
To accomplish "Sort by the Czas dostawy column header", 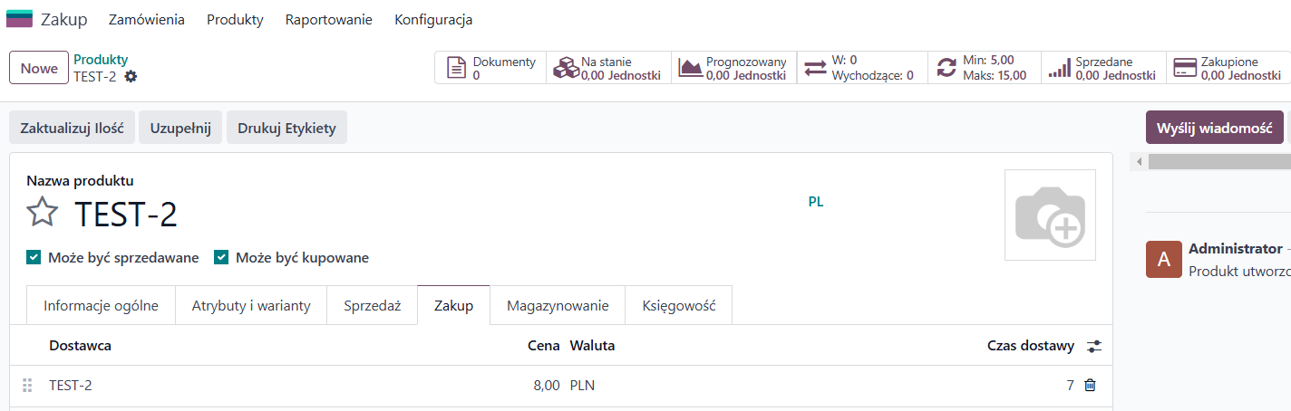I will (1031, 346).
